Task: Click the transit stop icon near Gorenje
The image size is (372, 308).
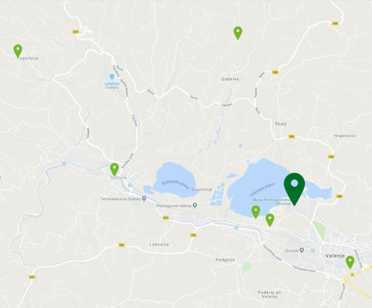Action: (x=313, y=250)
